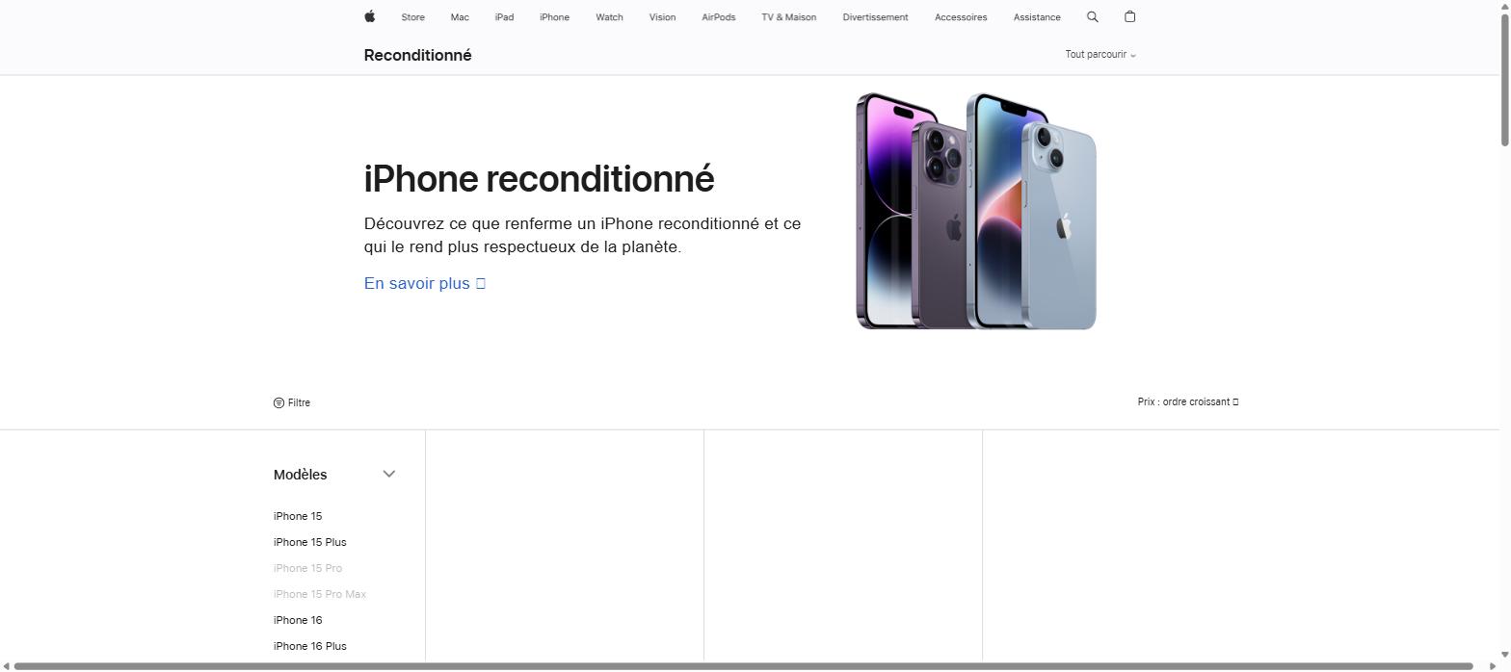Screen dimensions: 1511x672
Task: Follow the En savoir plus link
Action: click(425, 283)
